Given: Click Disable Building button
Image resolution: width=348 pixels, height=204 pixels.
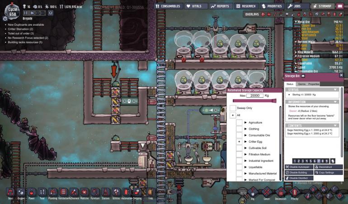Looking at the screenshot, I should click(299, 172).
